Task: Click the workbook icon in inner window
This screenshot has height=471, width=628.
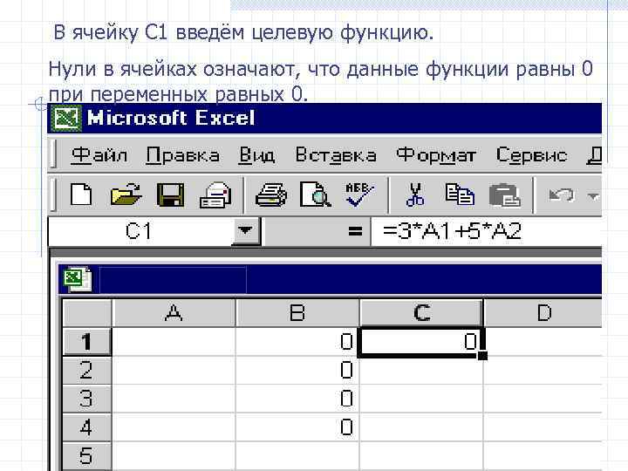Action: (x=78, y=279)
